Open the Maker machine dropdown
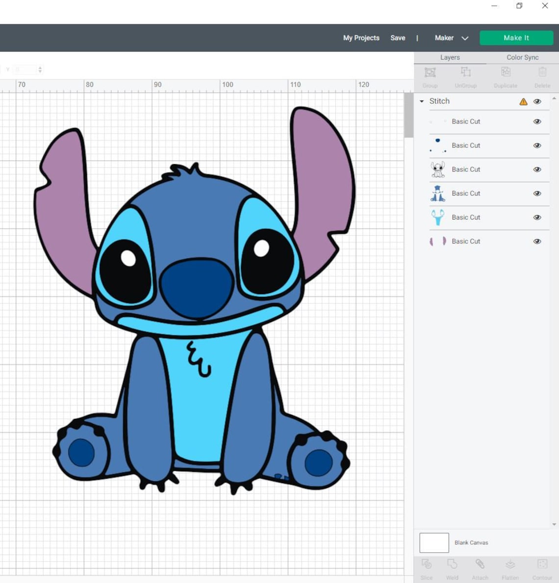 pyautogui.click(x=464, y=38)
